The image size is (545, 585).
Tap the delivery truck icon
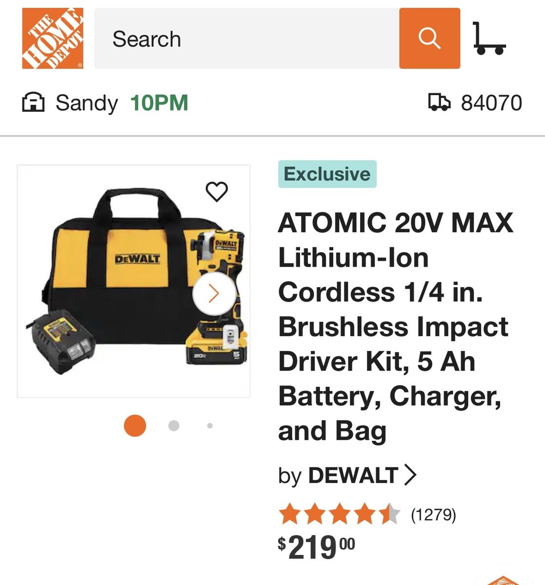pos(439,102)
